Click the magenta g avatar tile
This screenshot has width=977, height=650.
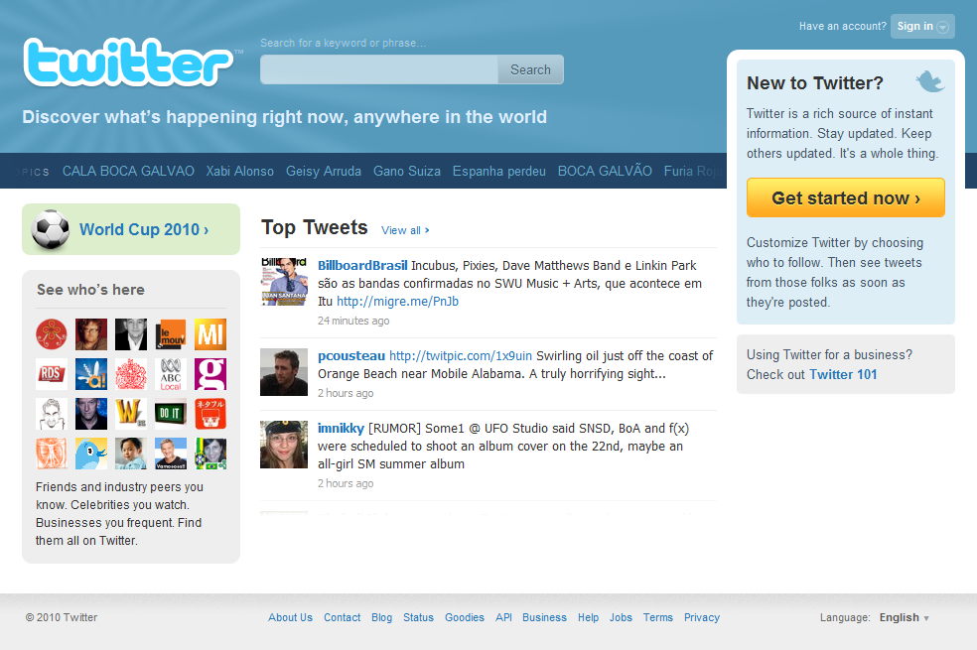click(x=209, y=373)
